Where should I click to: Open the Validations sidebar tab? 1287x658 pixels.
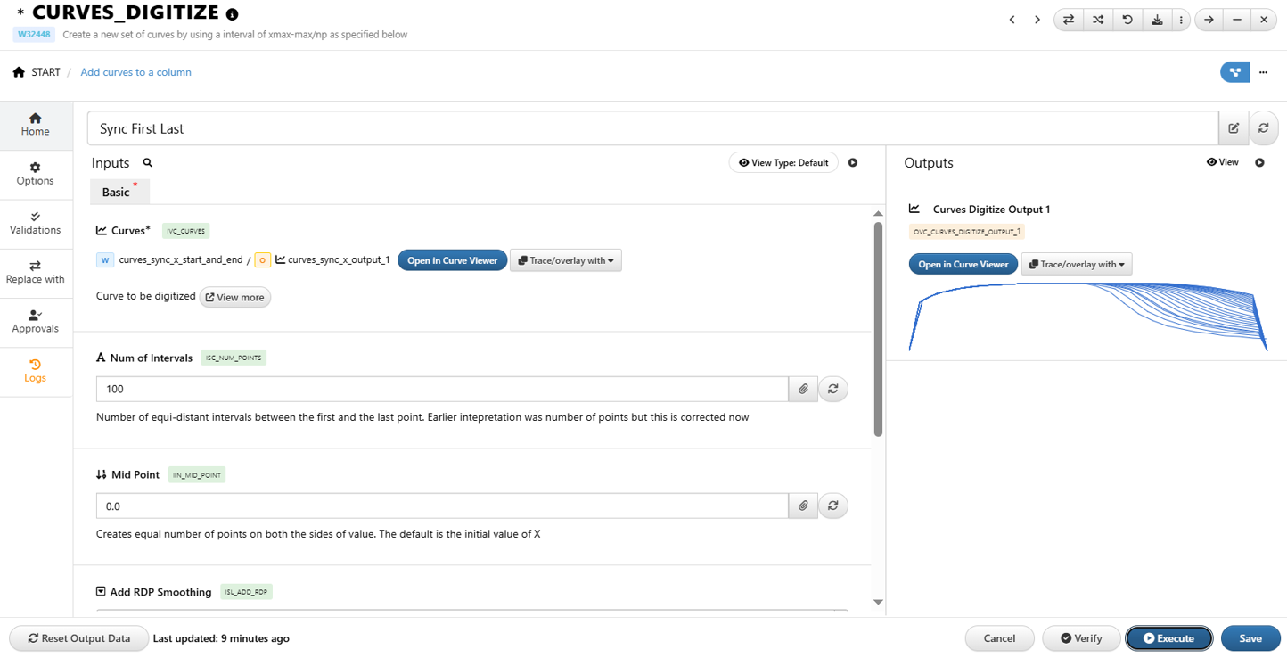click(x=36, y=223)
